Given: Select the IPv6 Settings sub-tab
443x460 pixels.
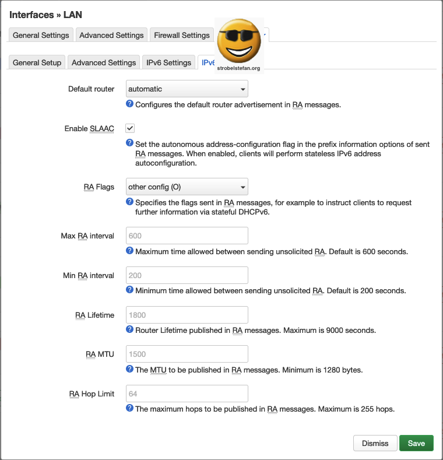Looking at the screenshot, I should tap(168, 62).
